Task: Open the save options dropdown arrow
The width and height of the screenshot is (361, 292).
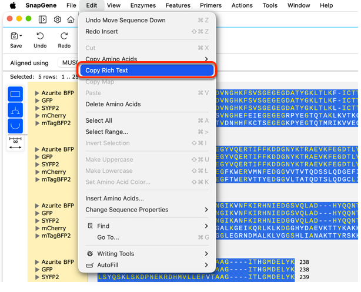Action: click(x=21, y=36)
